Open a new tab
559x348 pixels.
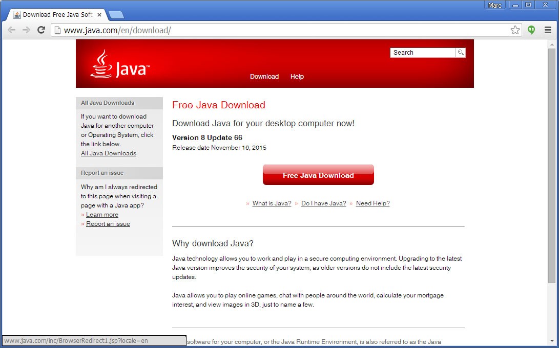[116, 15]
